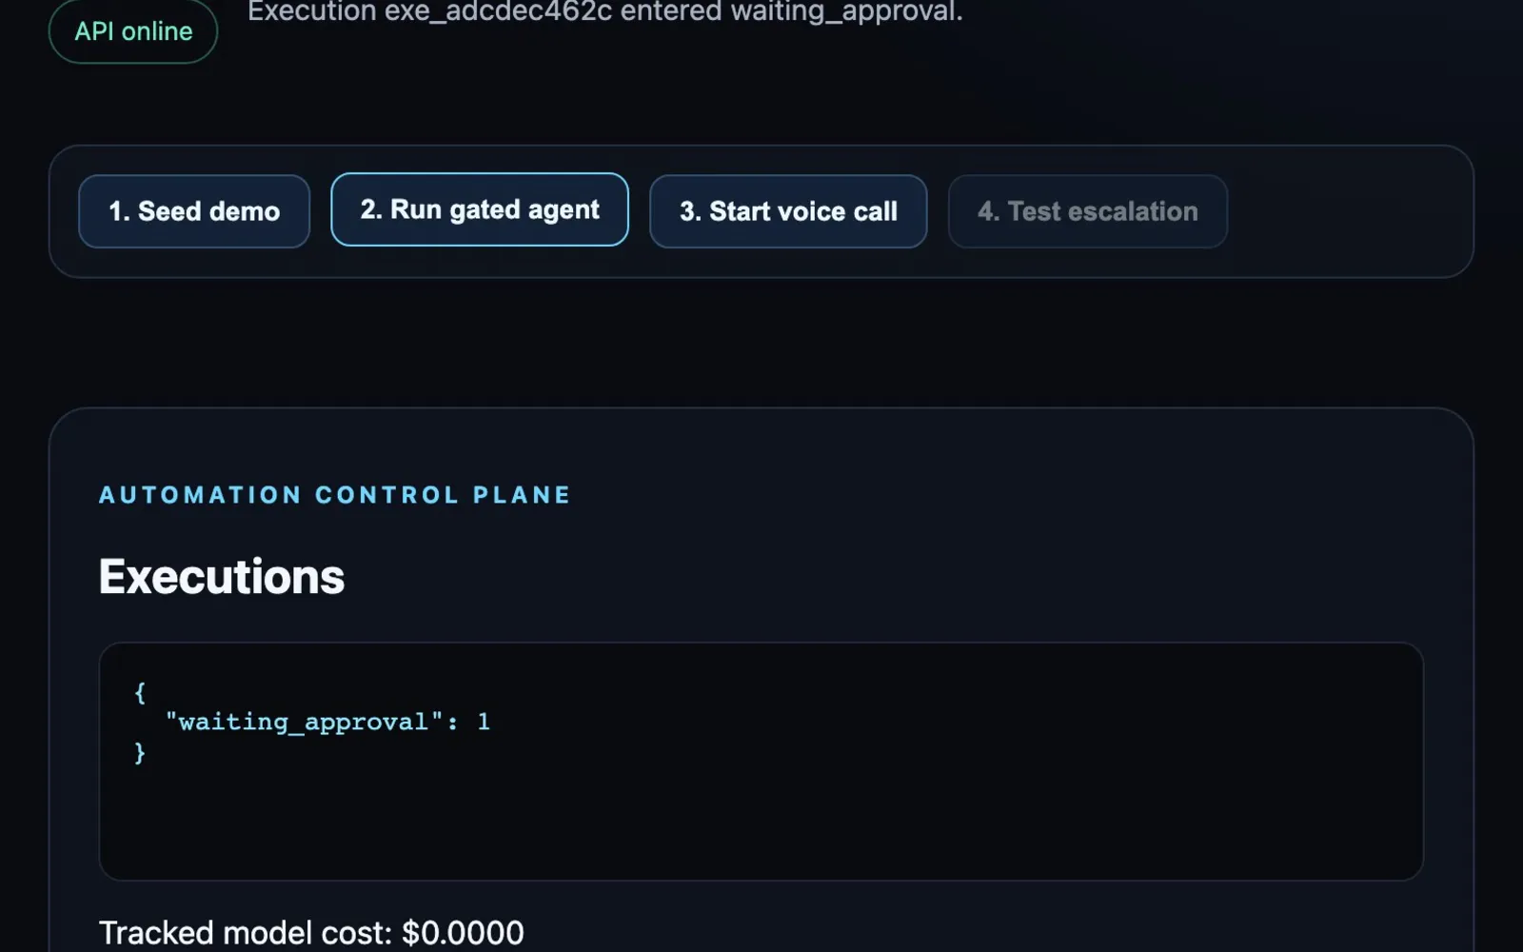
Task: Click the execution status message text
Action: [605, 11]
